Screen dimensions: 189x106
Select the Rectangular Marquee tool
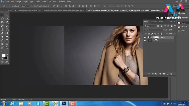point(7,15)
